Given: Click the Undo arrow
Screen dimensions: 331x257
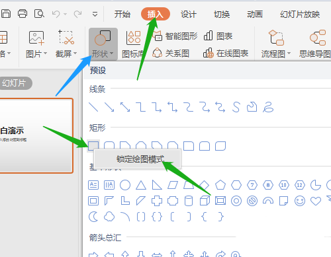Looking at the screenshot, I should pyautogui.click(x=56, y=14).
